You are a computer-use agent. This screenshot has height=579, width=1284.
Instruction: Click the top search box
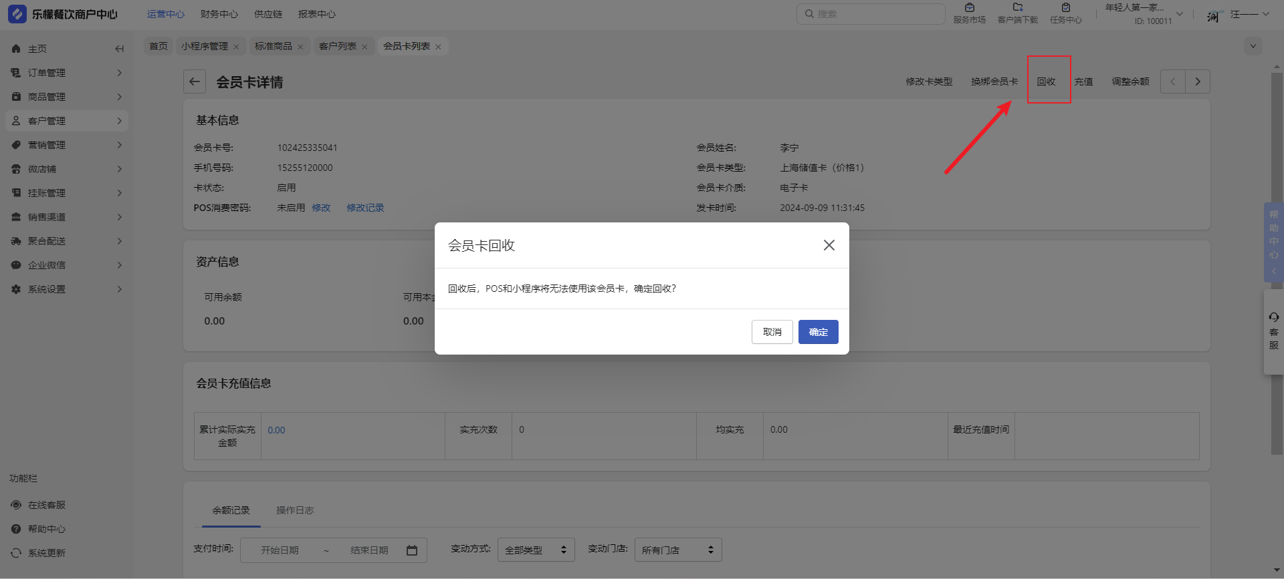[x=870, y=14]
